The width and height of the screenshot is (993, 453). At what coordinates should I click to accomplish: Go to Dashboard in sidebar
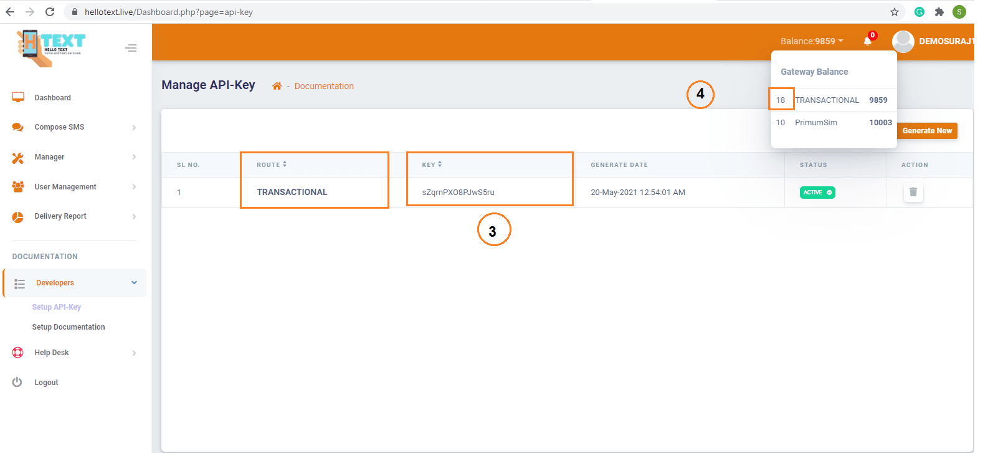tap(52, 98)
